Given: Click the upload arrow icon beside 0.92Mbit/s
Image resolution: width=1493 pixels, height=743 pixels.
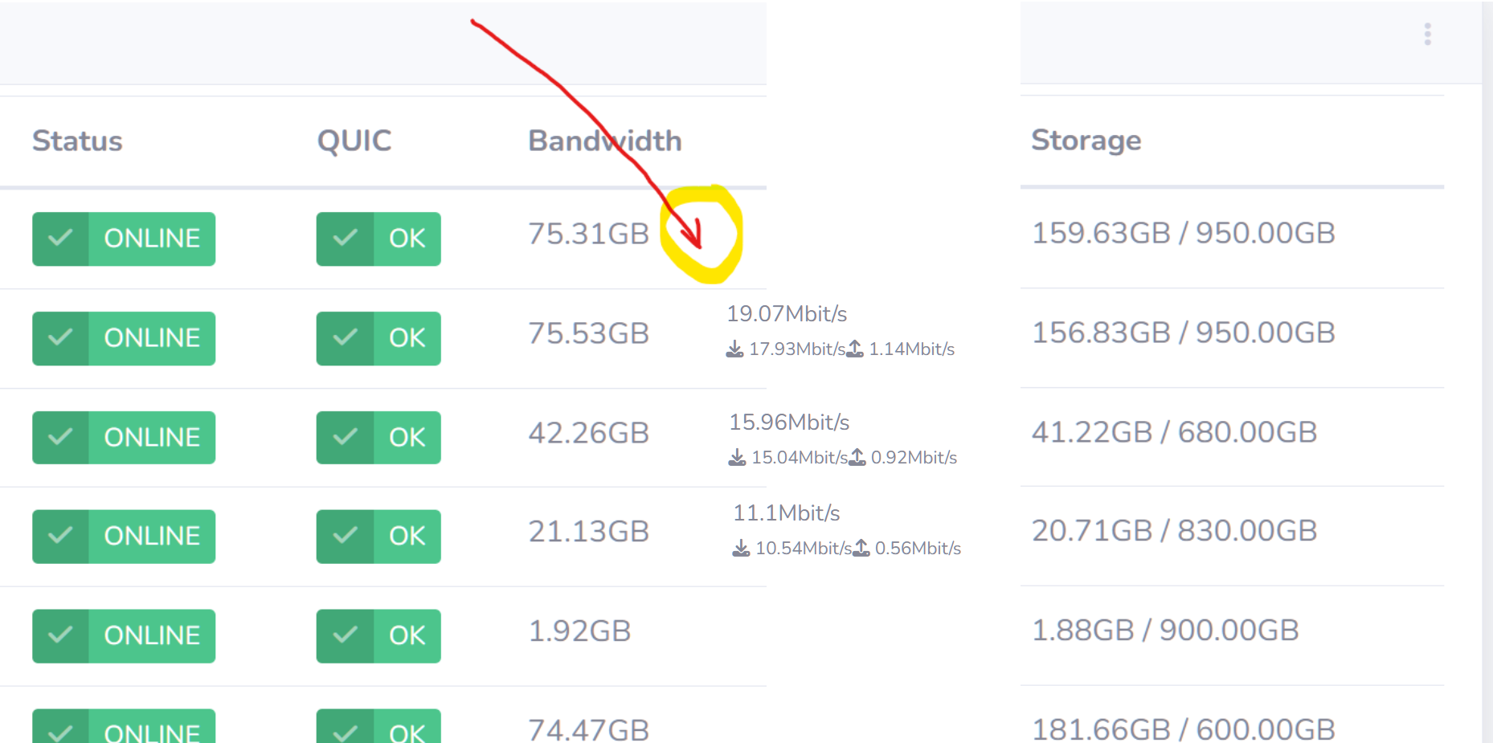Looking at the screenshot, I should 859,456.
